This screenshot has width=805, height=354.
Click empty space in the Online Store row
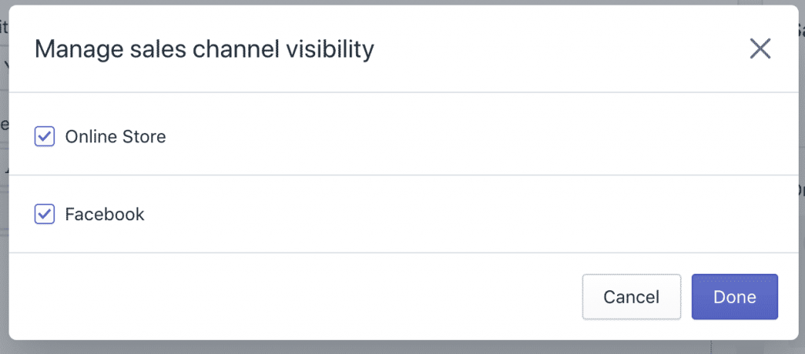[x=472, y=137]
